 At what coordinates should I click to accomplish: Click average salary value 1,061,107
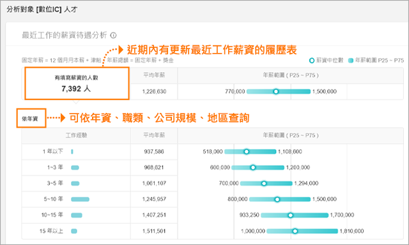[x=154, y=183]
